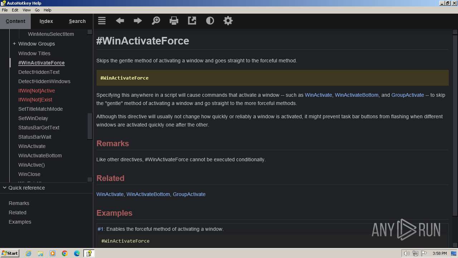Select WinActivateBottom in the contents tree
Screen dimensions: 458x258
(x=40, y=156)
